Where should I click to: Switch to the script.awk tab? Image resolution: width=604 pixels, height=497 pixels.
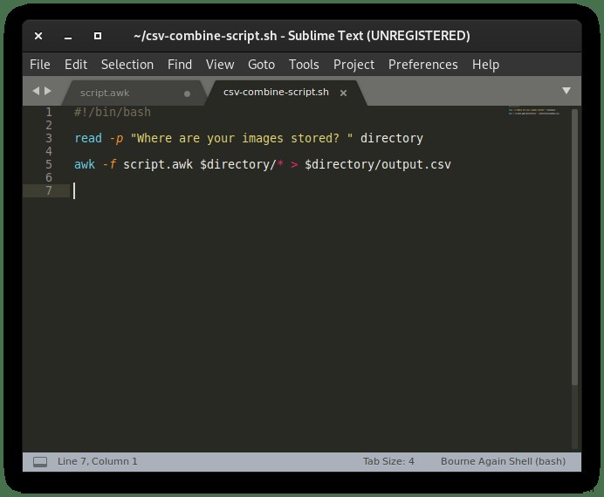click(105, 93)
